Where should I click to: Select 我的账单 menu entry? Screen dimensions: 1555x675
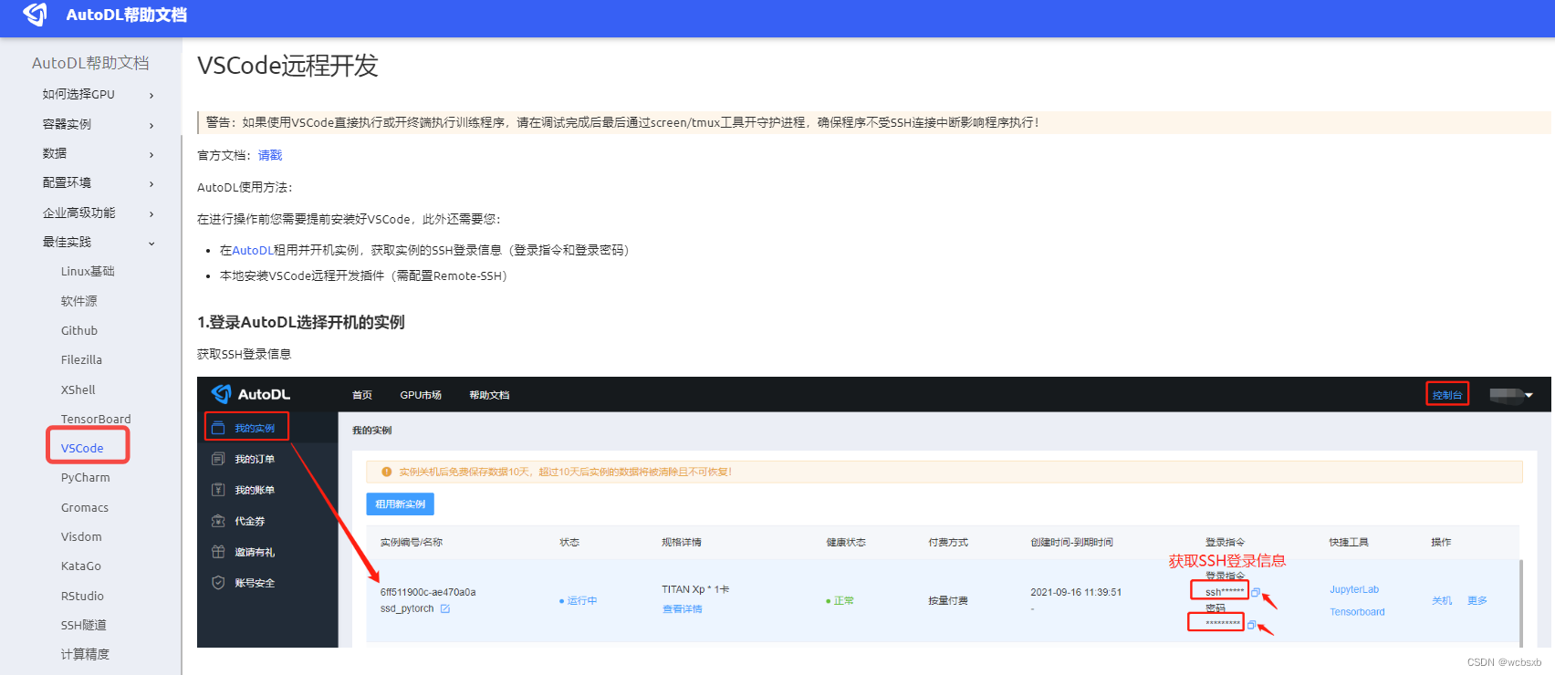(255, 490)
